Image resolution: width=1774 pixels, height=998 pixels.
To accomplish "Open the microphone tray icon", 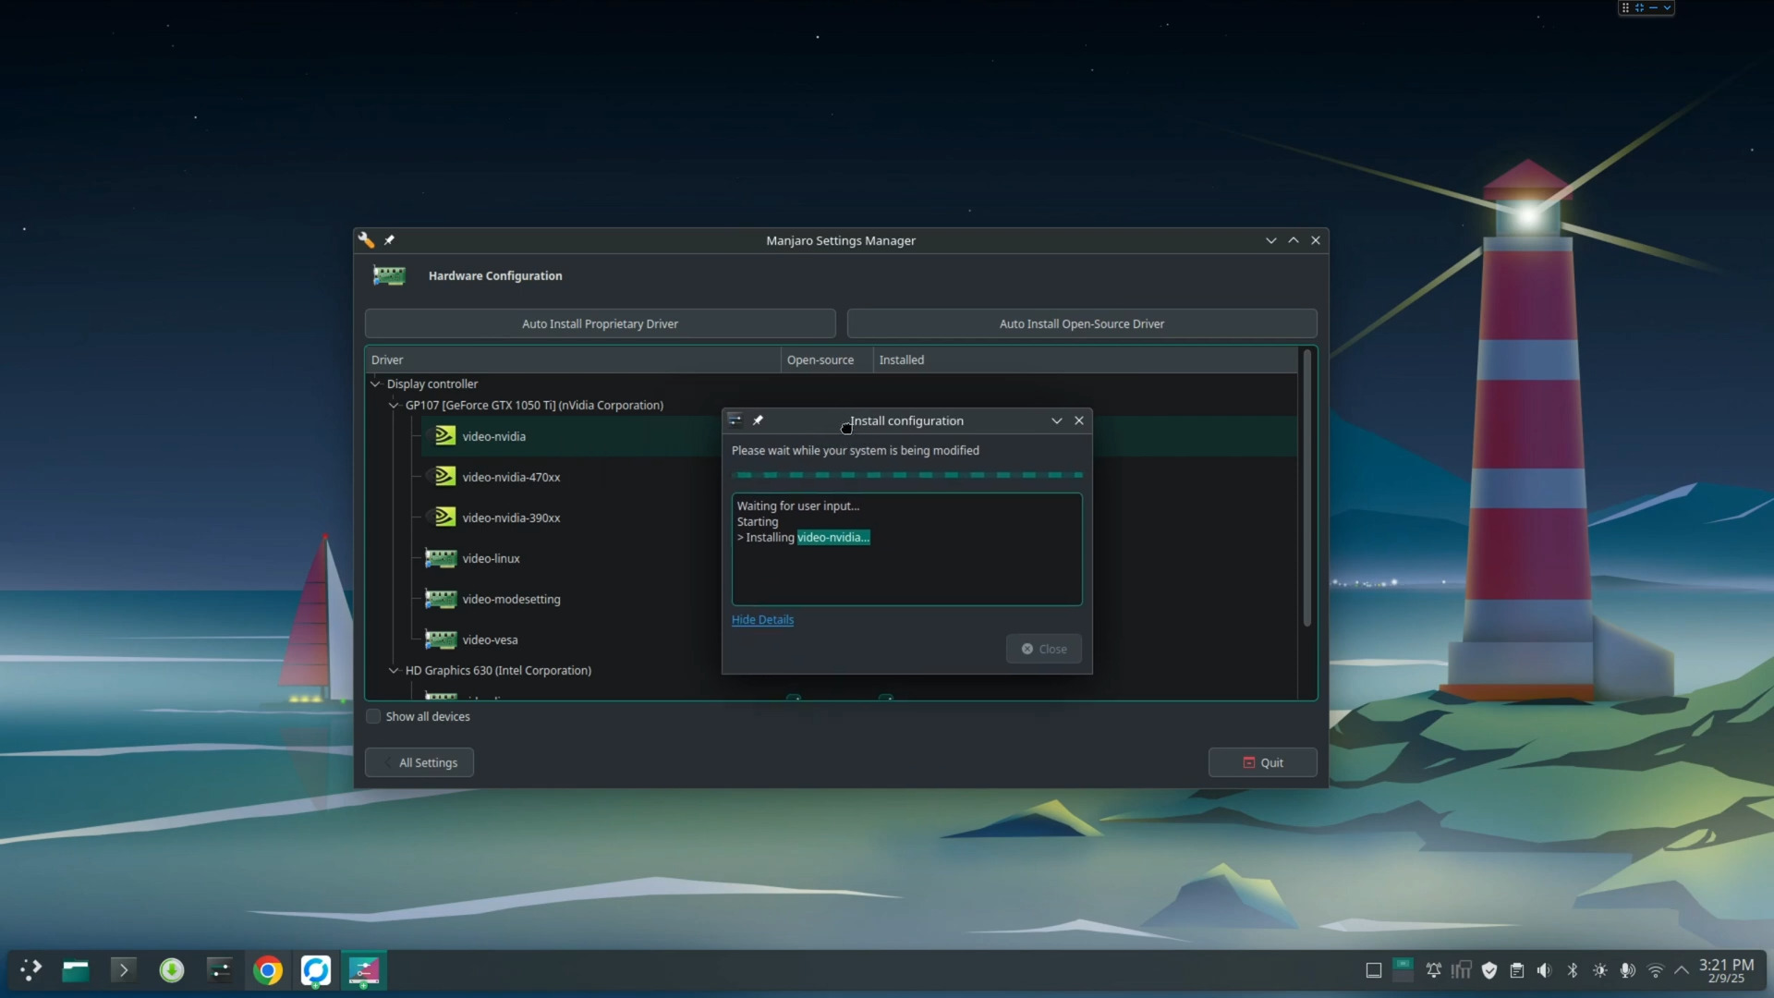I will point(1628,970).
